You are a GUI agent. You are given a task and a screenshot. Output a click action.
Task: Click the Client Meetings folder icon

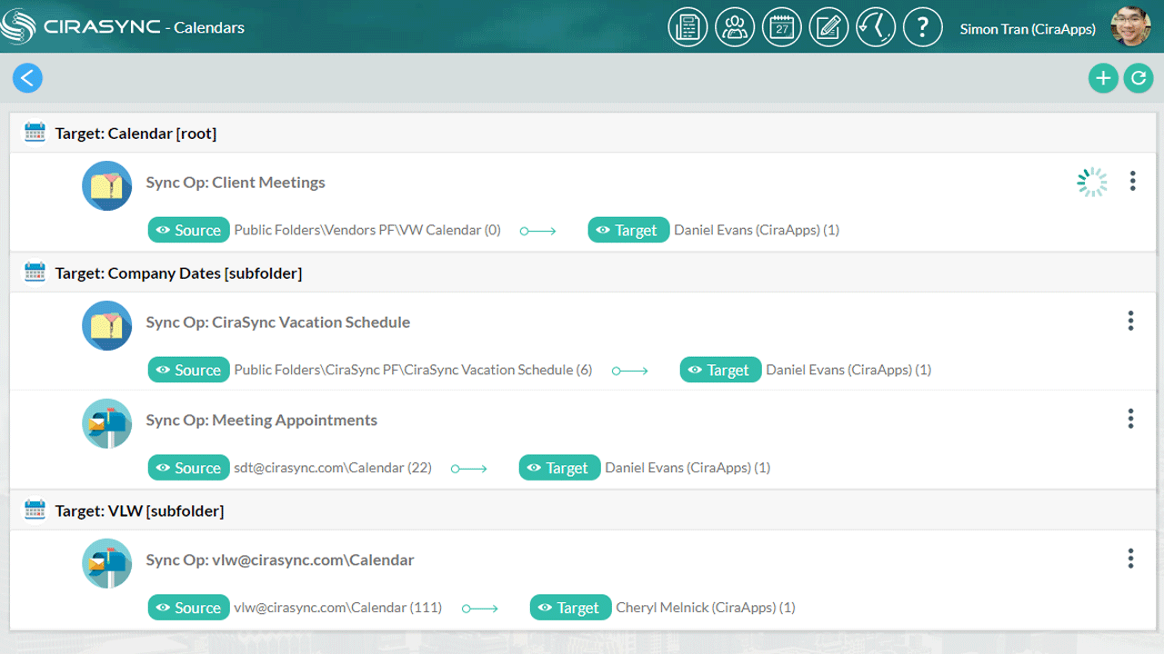pos(107,185)
